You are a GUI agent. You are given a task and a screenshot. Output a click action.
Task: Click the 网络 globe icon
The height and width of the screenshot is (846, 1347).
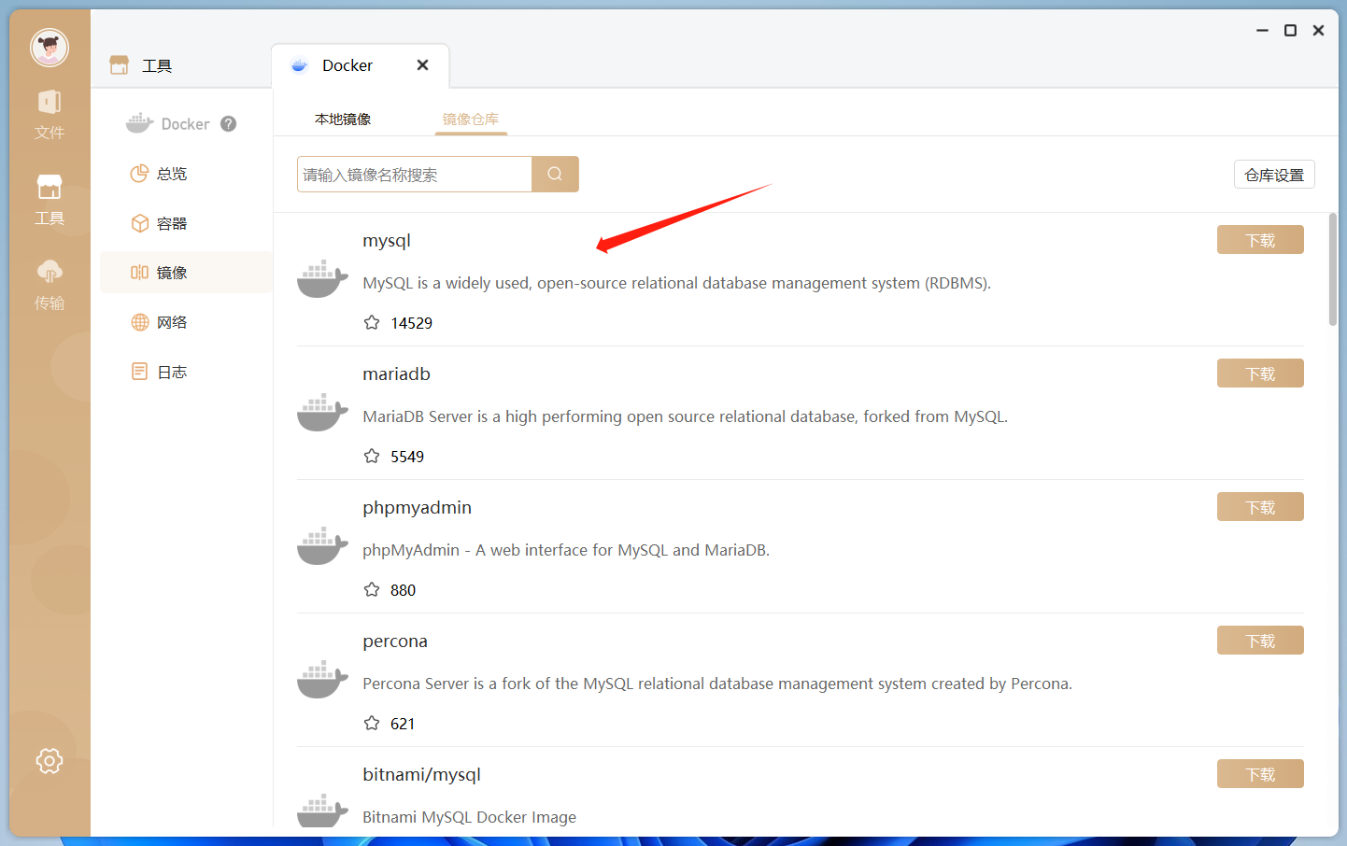point(139,322)
